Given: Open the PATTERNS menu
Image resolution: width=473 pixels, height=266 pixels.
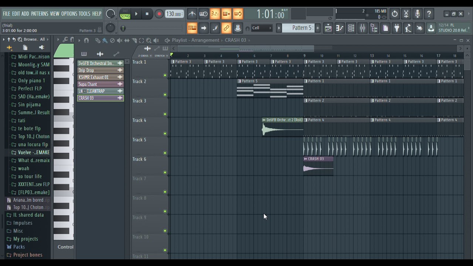Looking at the screenshot, I should click(40, 14).
